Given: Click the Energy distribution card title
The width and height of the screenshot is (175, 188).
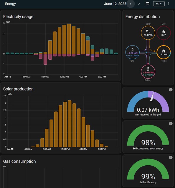Looking at the screenshot, I should [x=143, y=16].
